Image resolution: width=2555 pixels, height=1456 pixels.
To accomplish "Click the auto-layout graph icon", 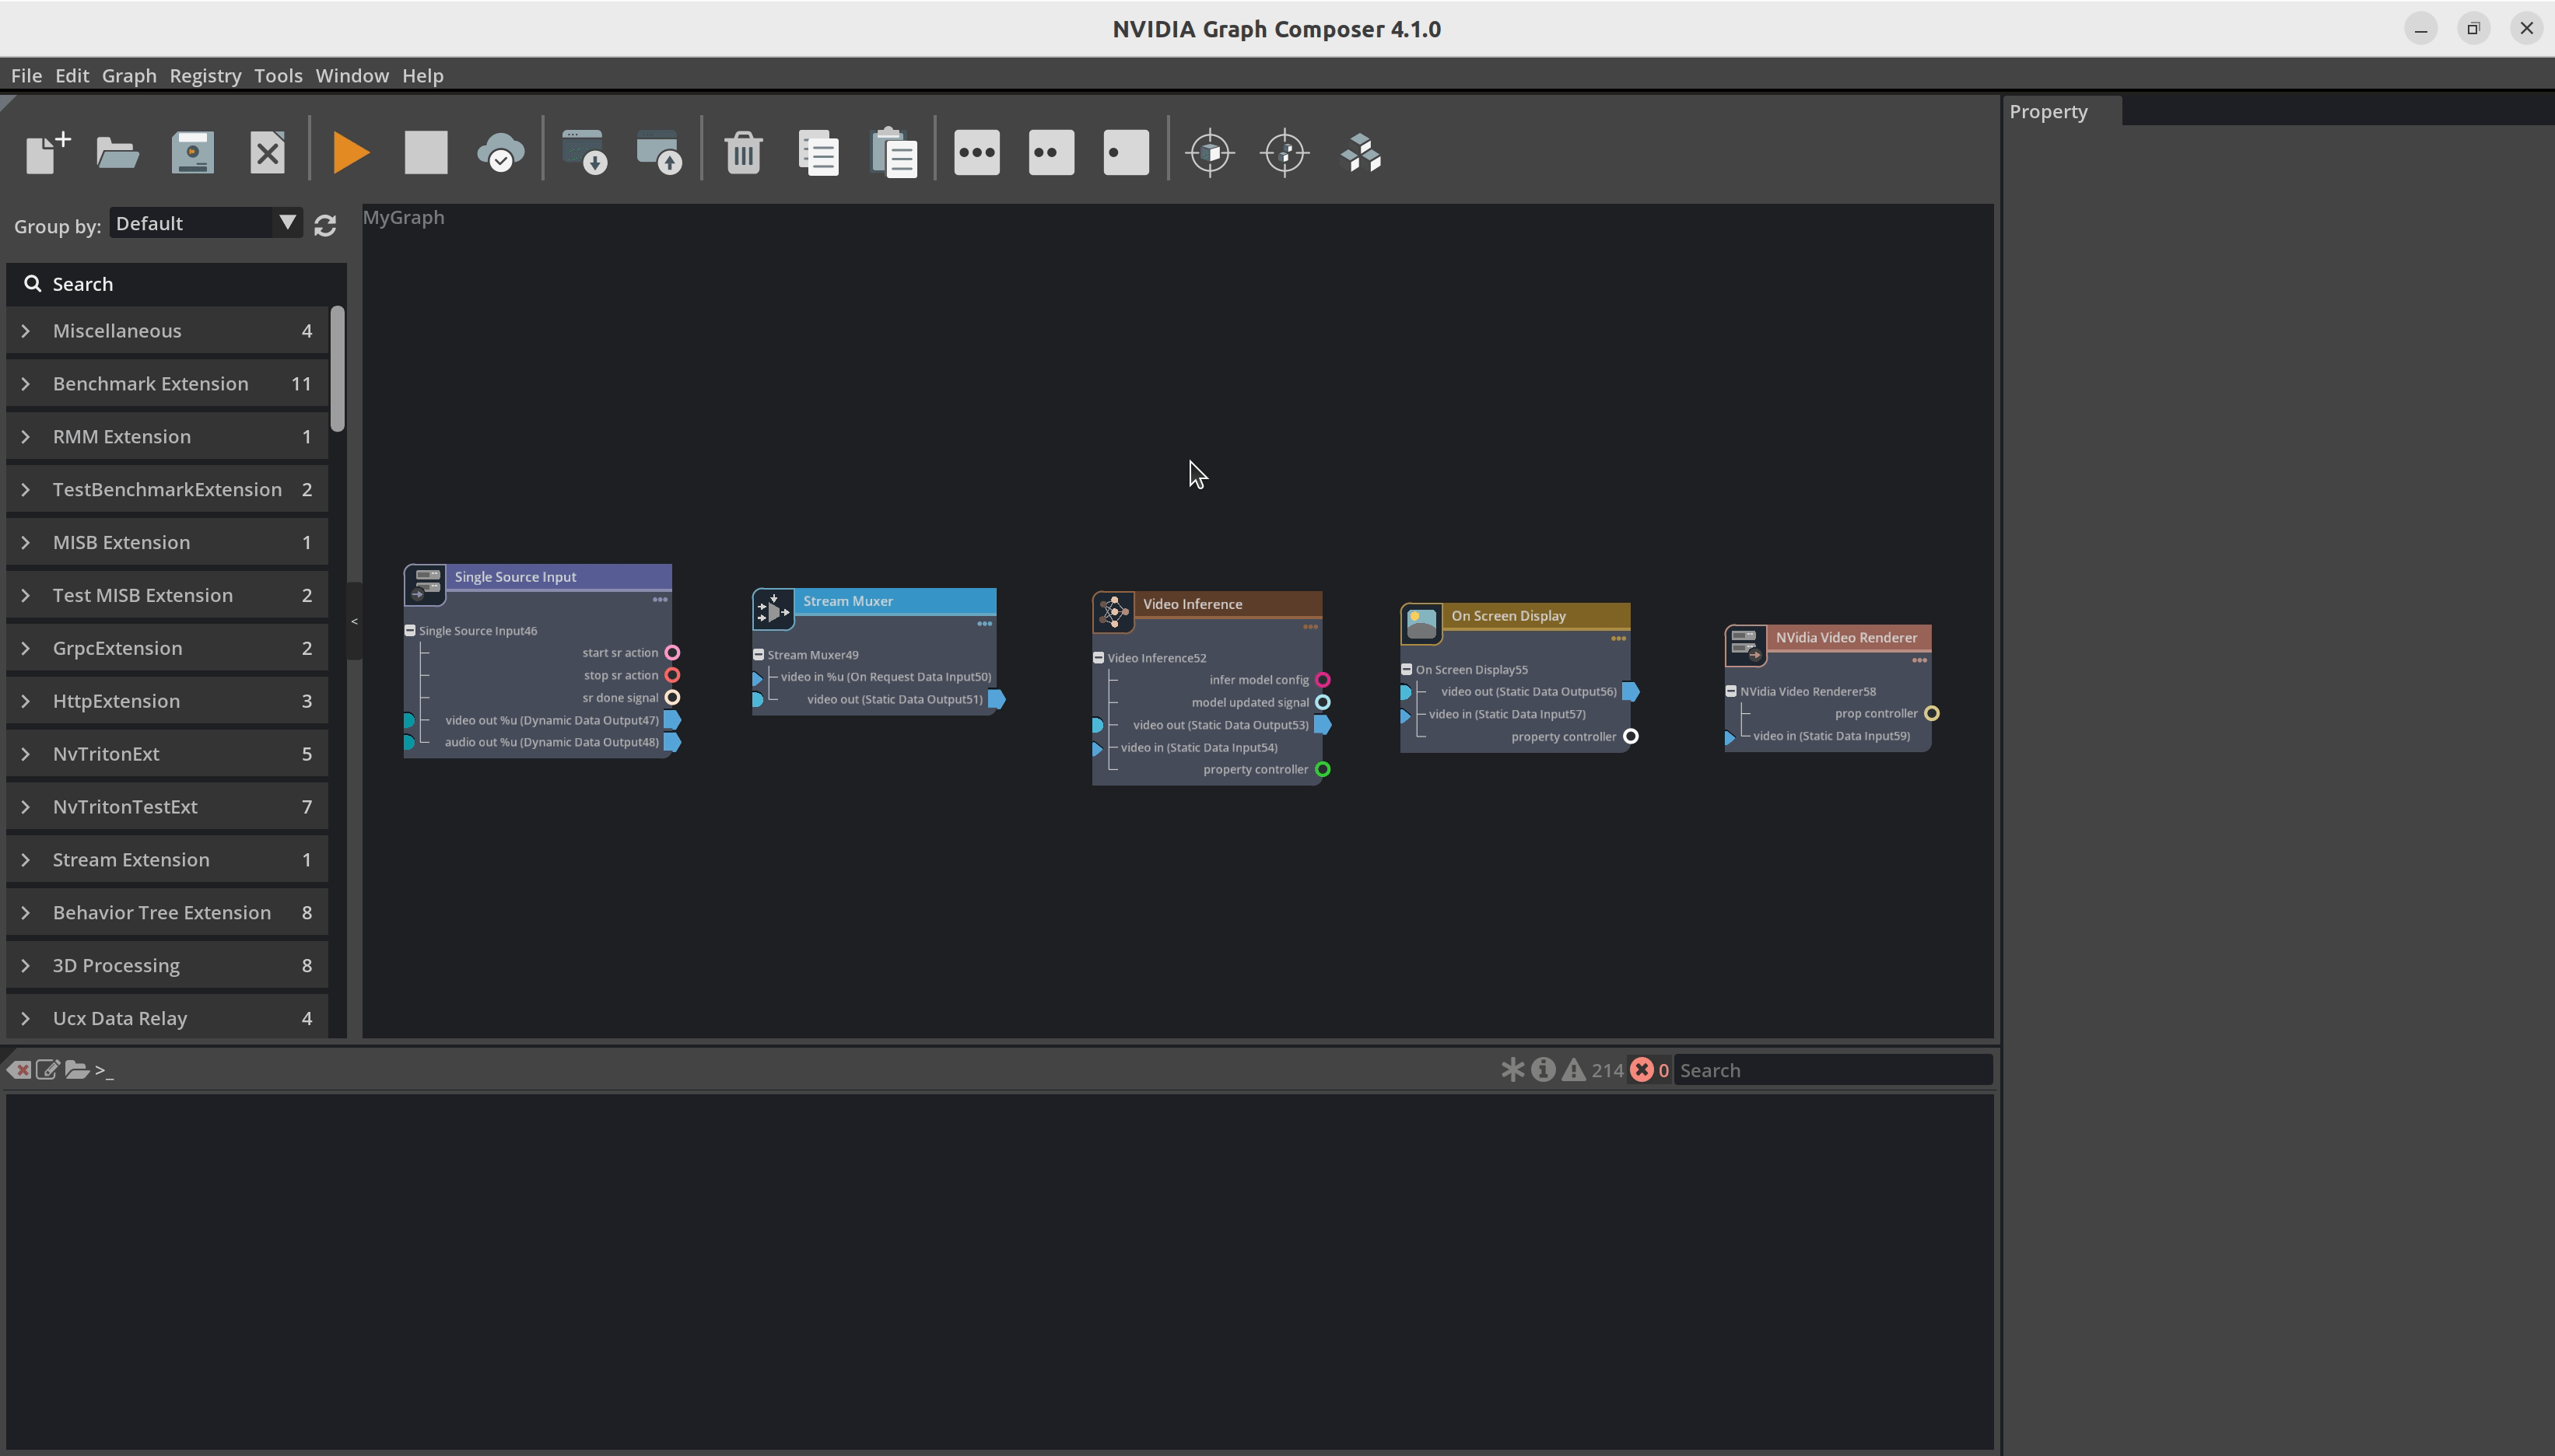I will pos(1360,152).
